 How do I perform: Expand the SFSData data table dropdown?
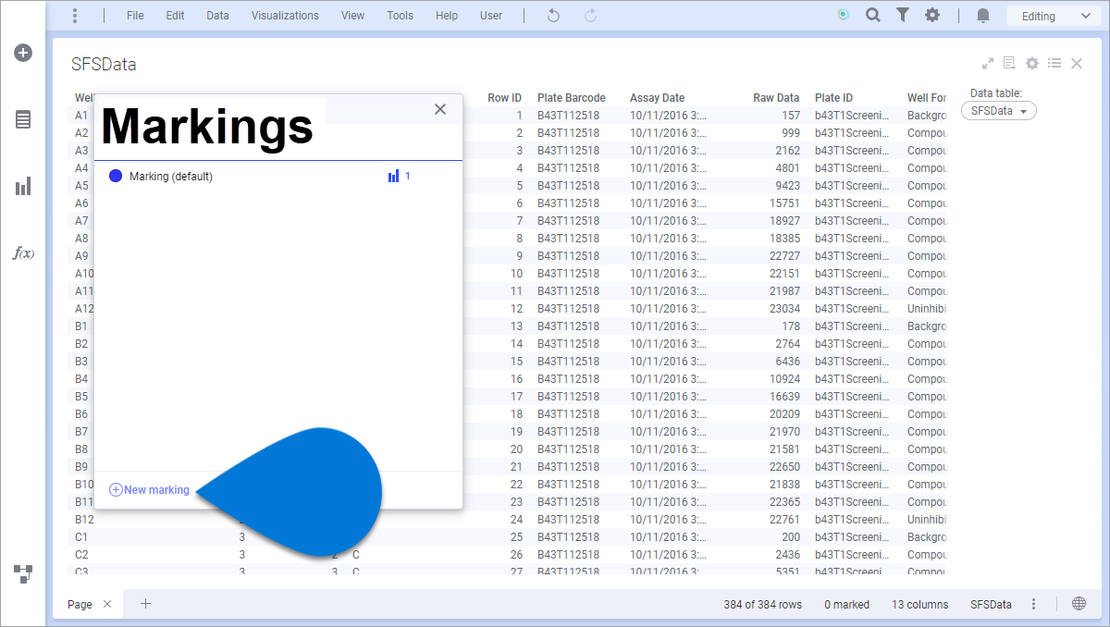[x=999, y=110]
